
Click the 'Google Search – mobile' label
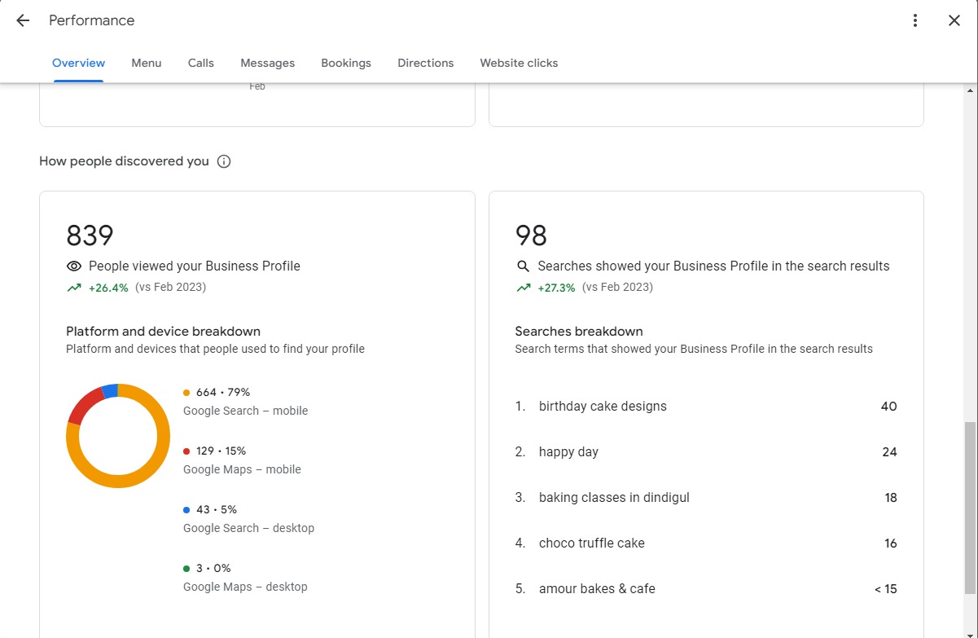tap(246, 411)
